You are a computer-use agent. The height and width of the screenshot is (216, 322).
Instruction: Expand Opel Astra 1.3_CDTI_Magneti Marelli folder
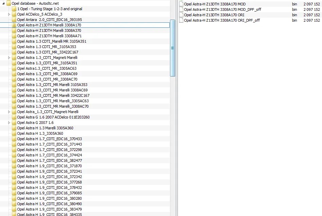coord(9,58)
